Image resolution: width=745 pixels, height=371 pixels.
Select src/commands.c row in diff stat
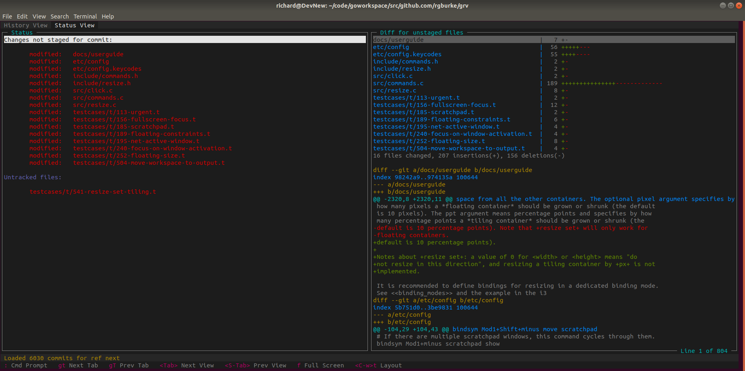(518, 83)
